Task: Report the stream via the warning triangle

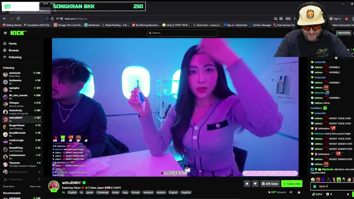Action: [x=299, y=192]
